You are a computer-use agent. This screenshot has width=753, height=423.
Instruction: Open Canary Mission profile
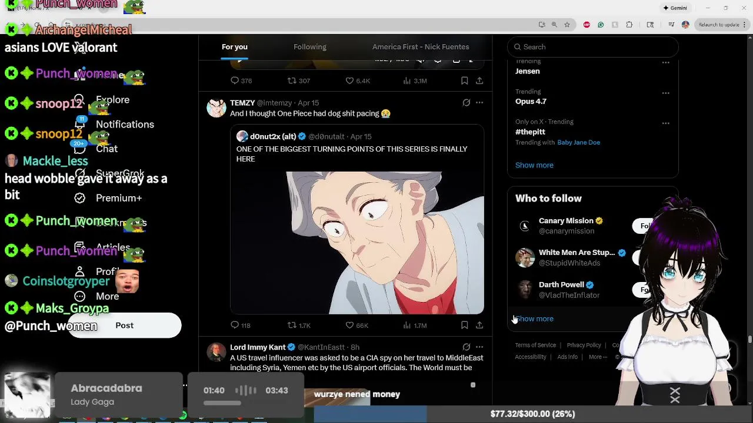click(x=566, y=221)
